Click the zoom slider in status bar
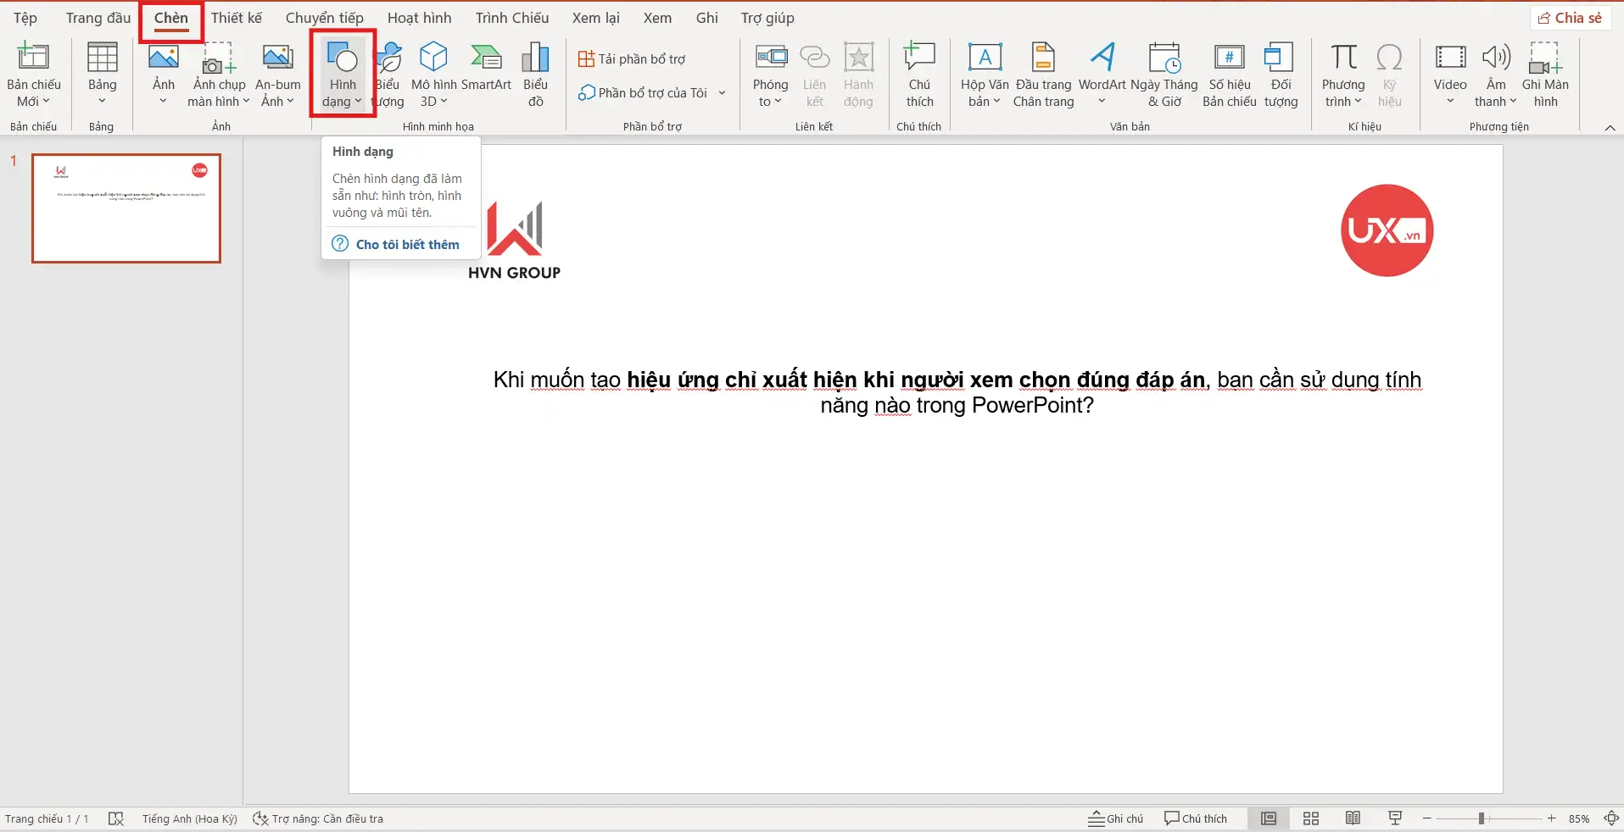 pyautogui.click(x=1482, y=818)
